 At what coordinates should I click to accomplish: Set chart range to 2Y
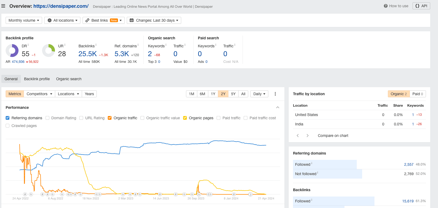pyautogui.click(x=223, y=94)
